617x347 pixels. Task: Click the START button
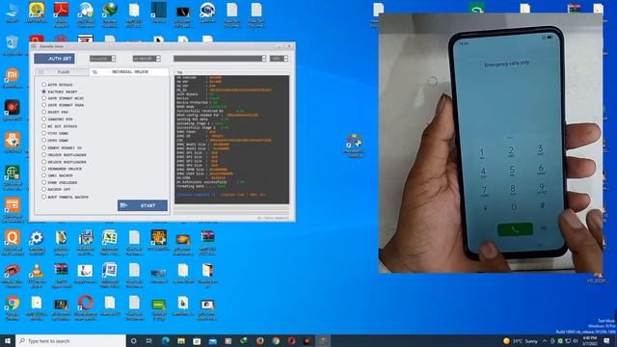(143, 205)
